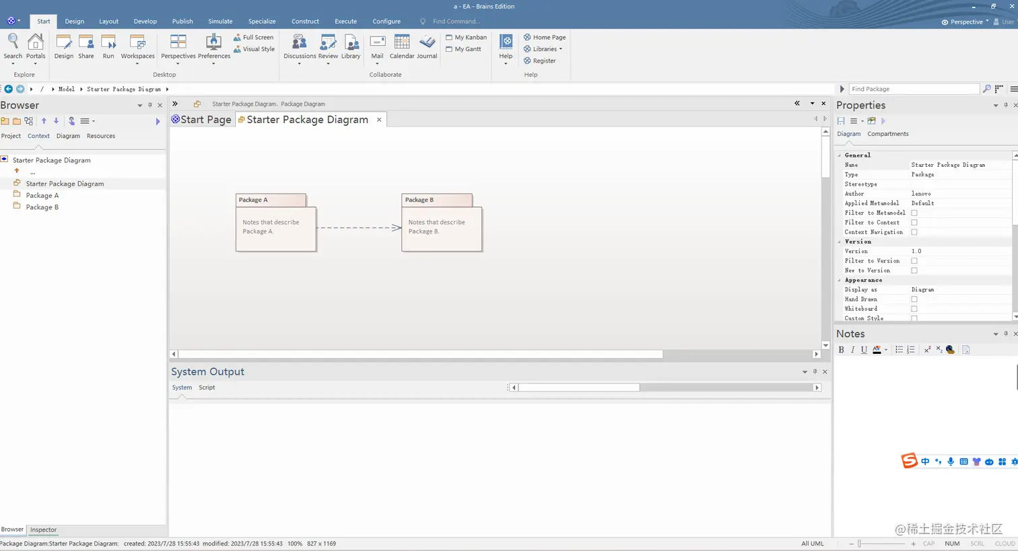Click the Register button
The image size is (1018, 551).
(540, 61)
